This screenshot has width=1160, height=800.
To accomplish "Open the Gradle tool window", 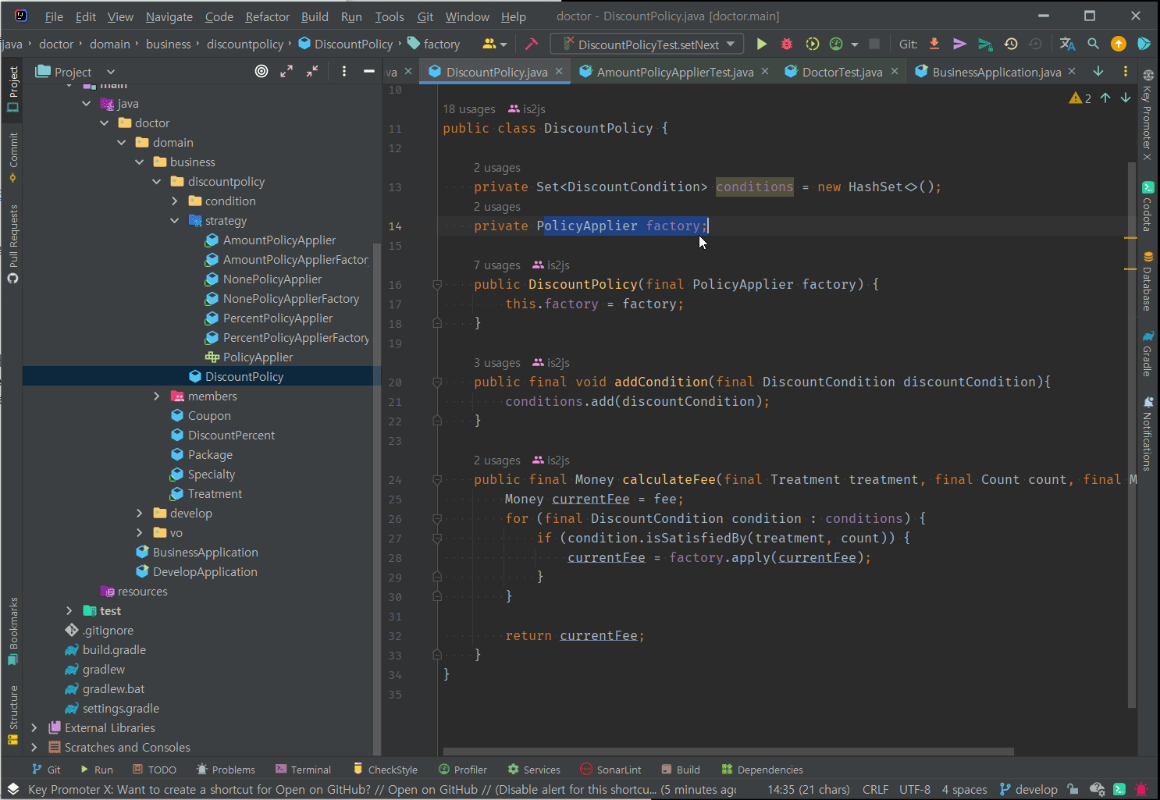I will 1148,354.
